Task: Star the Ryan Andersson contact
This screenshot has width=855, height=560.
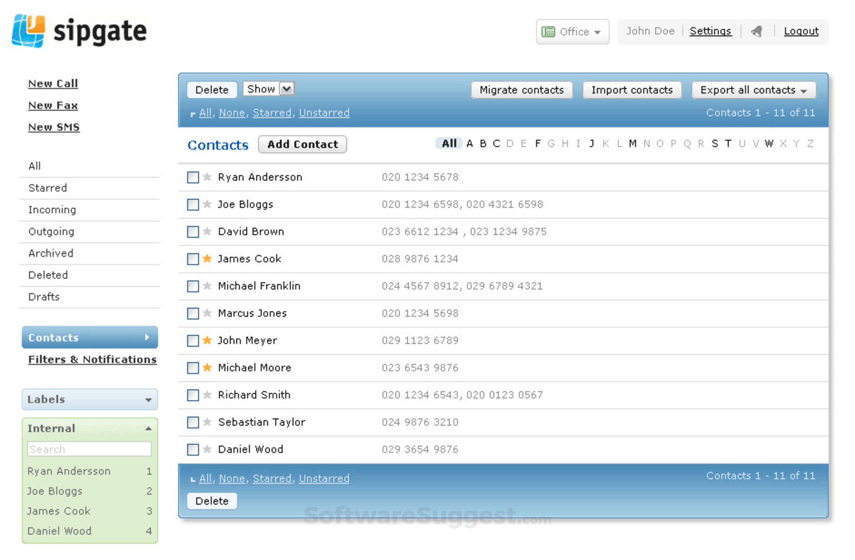Action: point(207,177)
